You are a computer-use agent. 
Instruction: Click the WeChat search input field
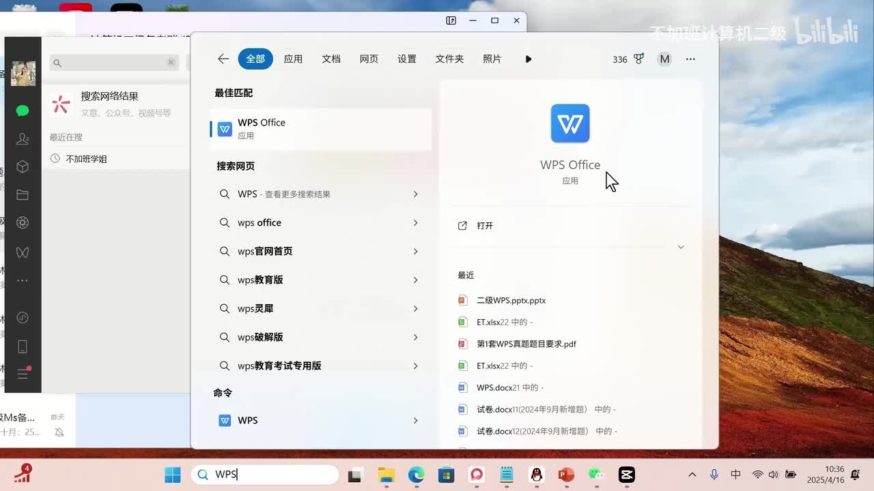tap(115, 63)
